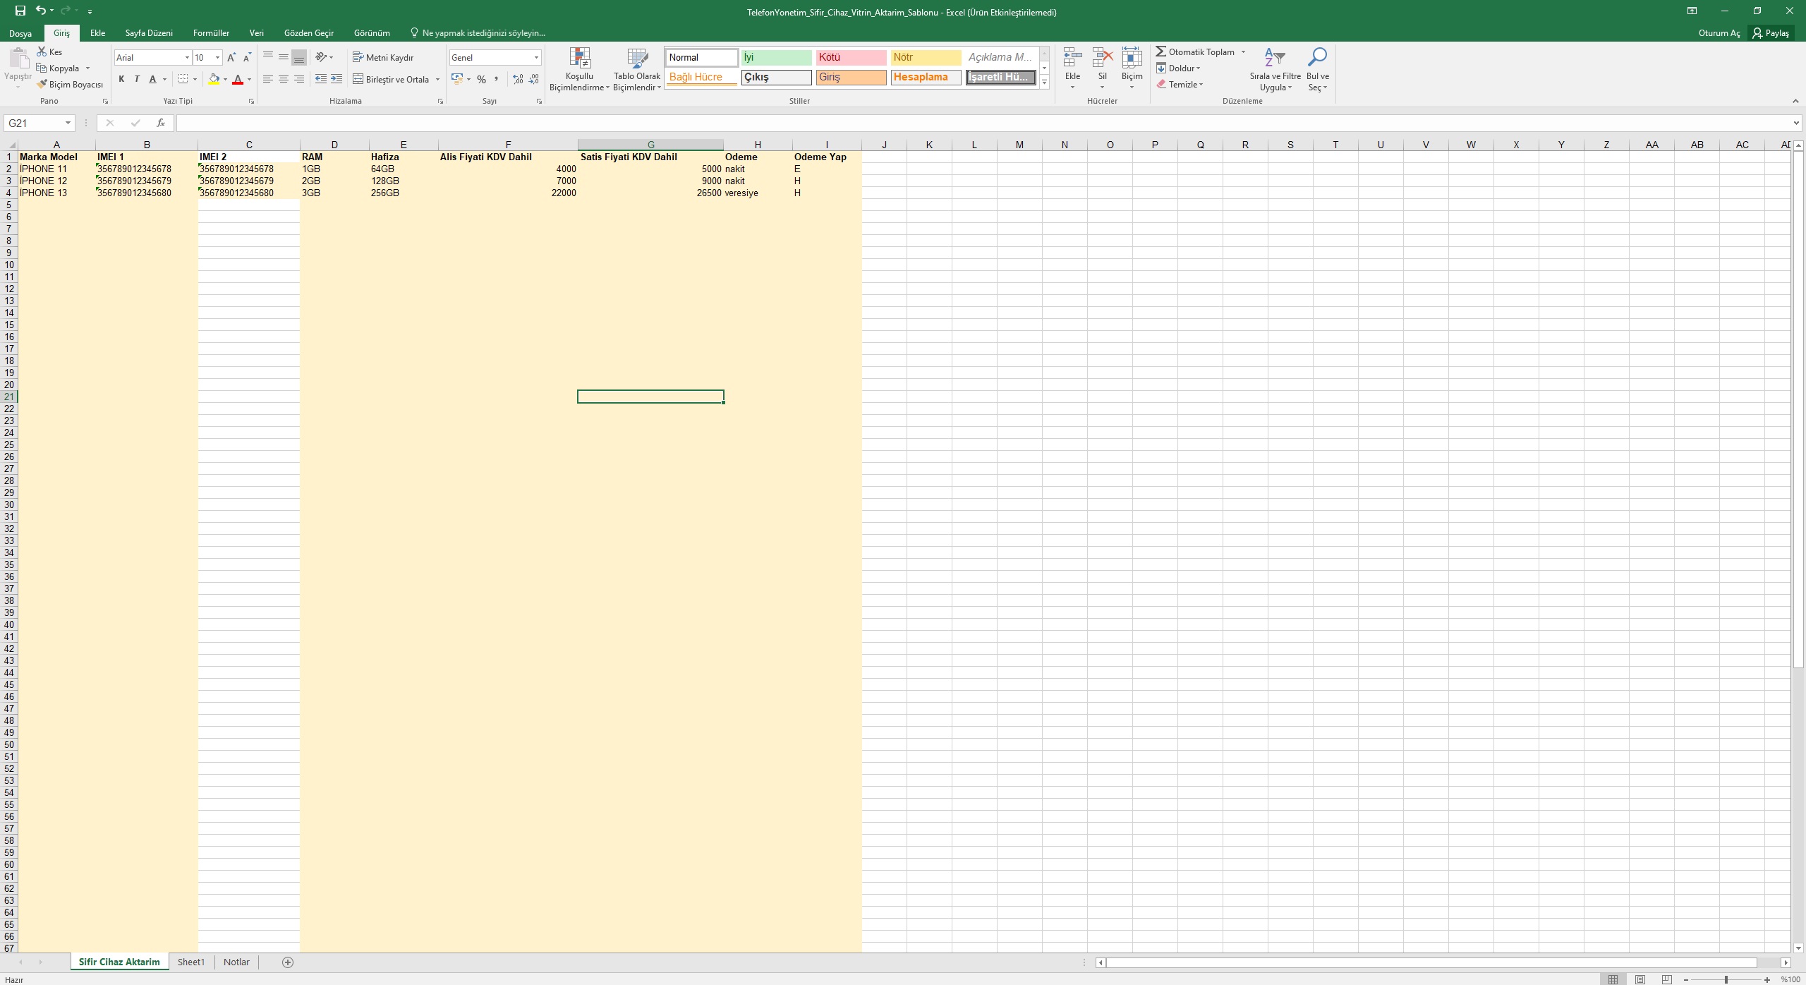Click Birleştir ve Ortala merge button
Viewport: 1806px width, 985px height.
point(391,79)
